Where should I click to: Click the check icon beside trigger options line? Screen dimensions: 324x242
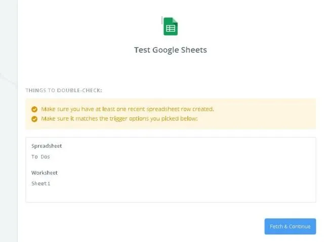34,119
